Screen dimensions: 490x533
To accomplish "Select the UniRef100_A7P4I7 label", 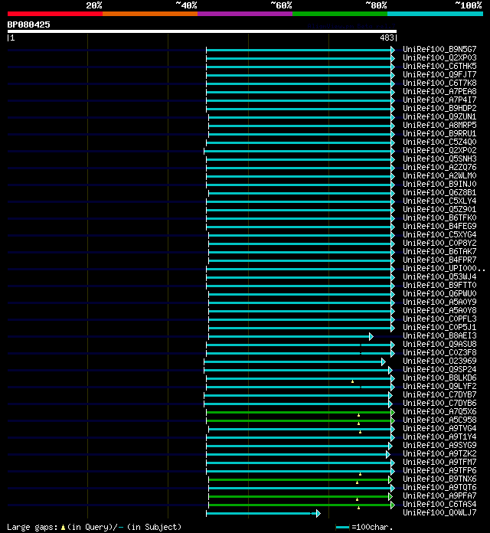I will pyautogui.click(x=439, y=100).
